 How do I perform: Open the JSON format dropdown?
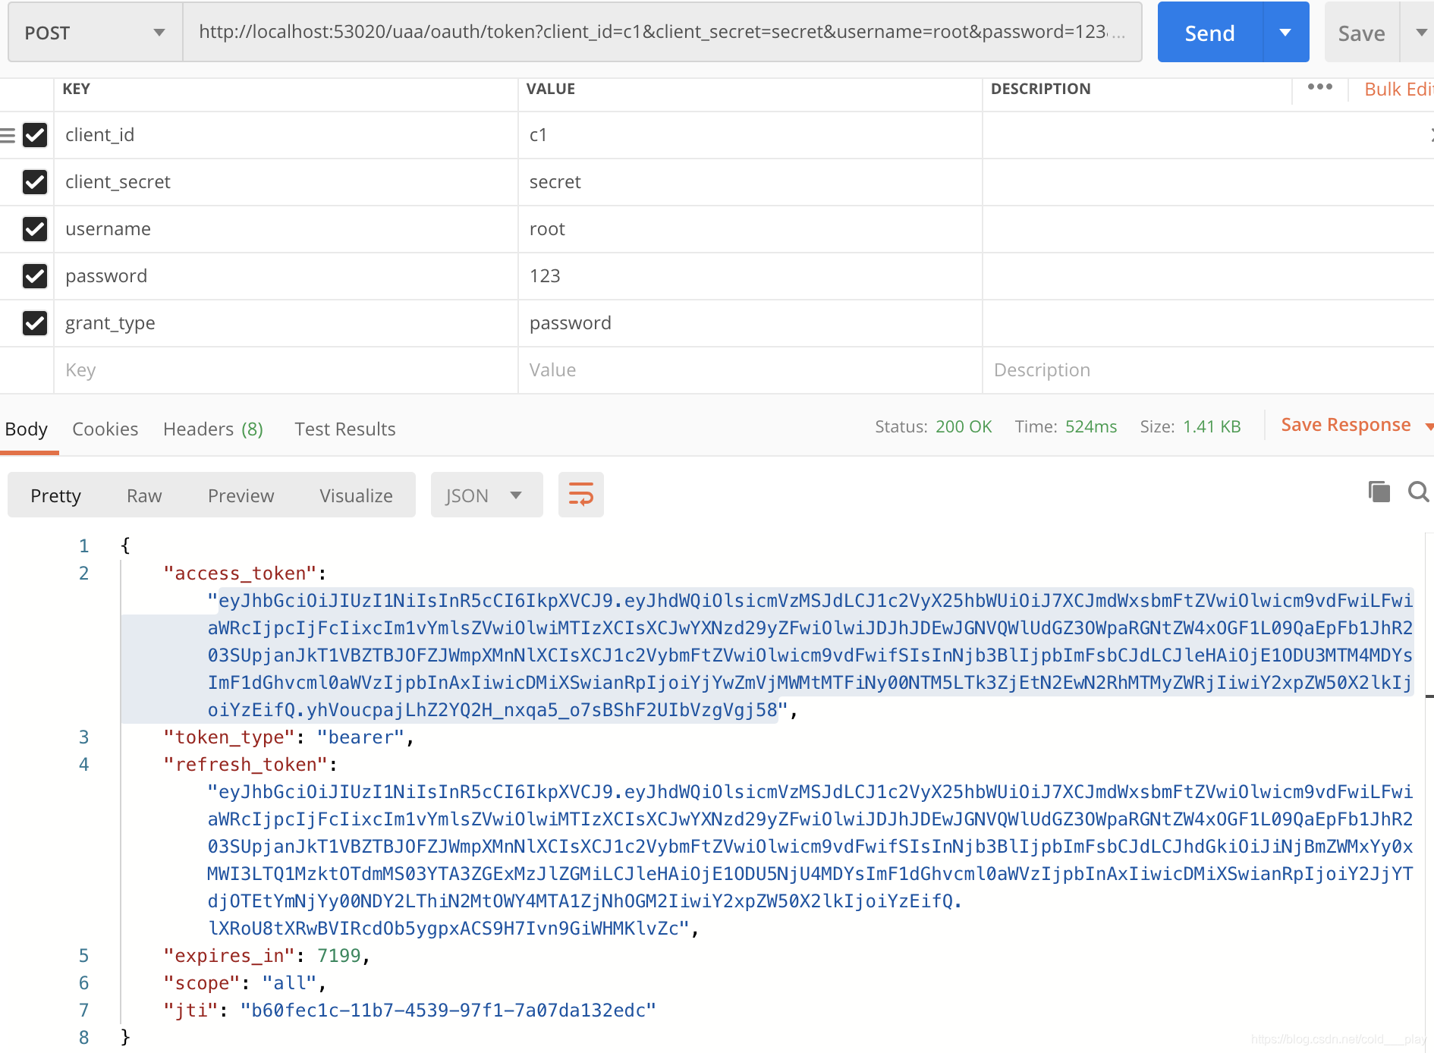click(x=486, y=495)
